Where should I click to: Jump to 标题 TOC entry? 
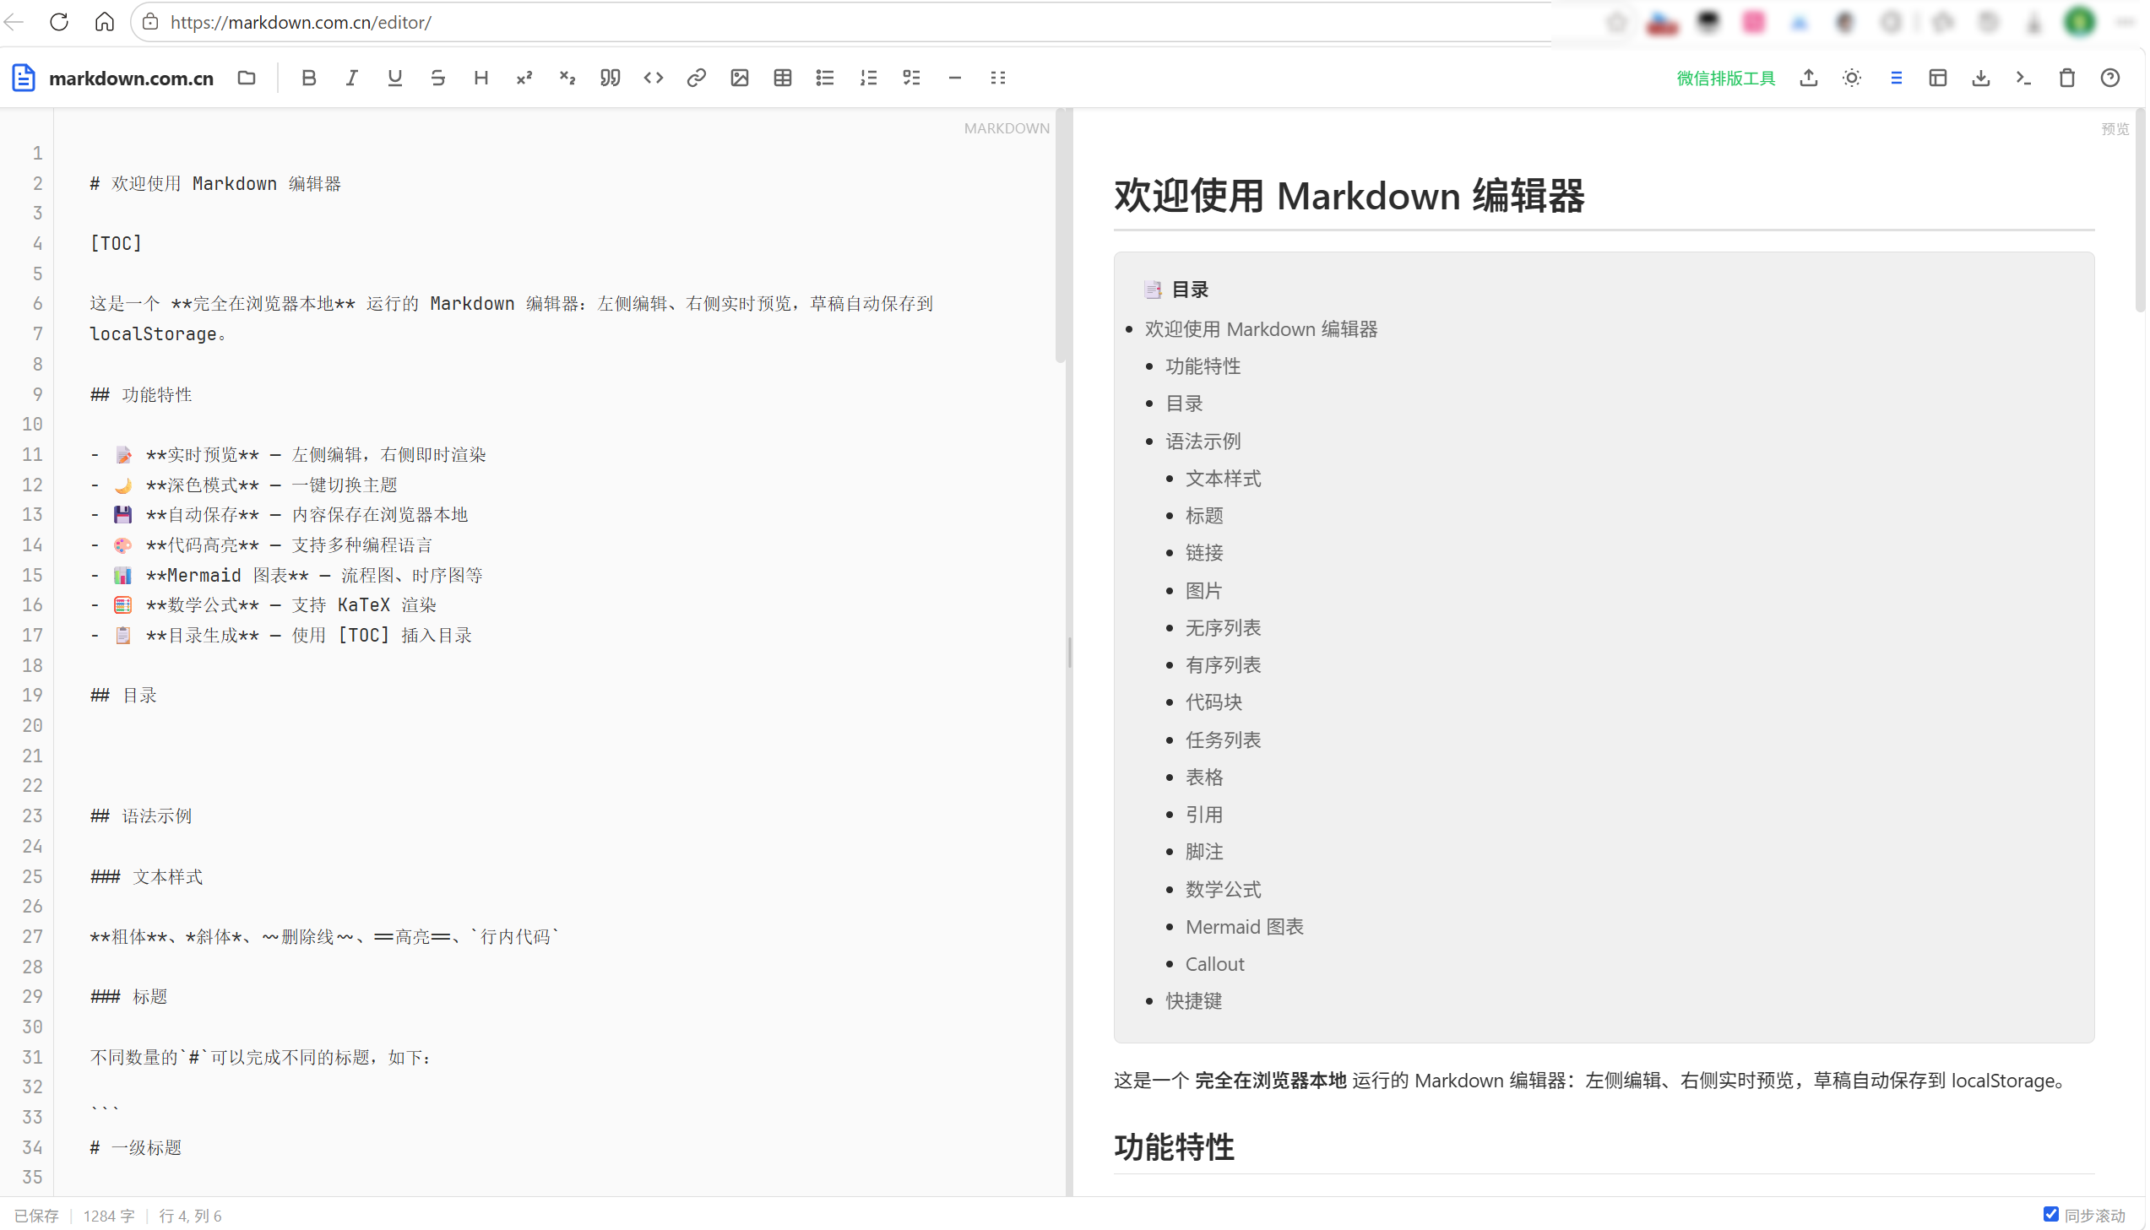(1205, 515)
